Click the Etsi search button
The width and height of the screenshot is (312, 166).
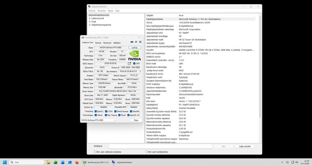click(224, 146)
